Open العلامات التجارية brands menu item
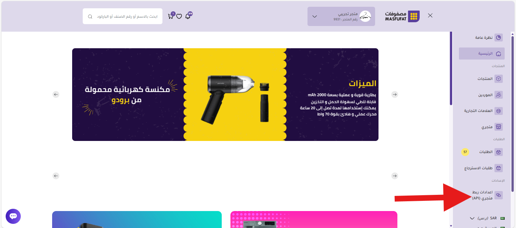This screenshot has width=516, height=228. coord(482,111)
